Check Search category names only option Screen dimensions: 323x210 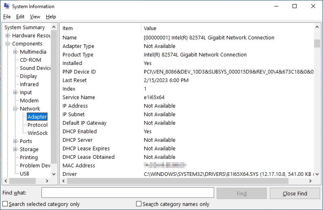click(139, 204)
